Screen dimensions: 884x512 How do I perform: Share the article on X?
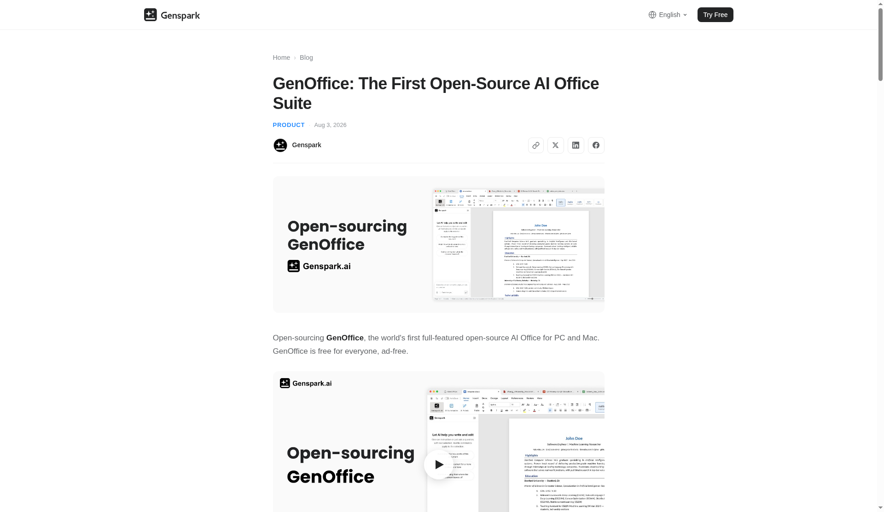tap(556, 145)
